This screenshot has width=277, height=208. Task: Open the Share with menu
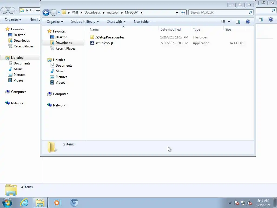point(116,22)
